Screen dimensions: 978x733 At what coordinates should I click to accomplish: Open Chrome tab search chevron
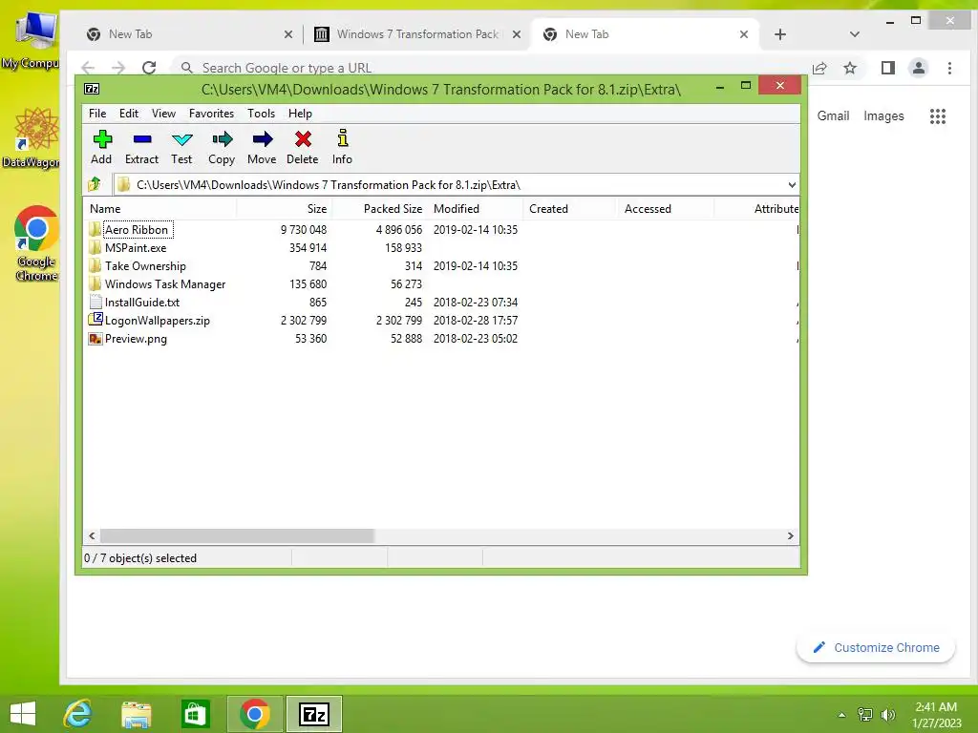click(x=855, y=34)
